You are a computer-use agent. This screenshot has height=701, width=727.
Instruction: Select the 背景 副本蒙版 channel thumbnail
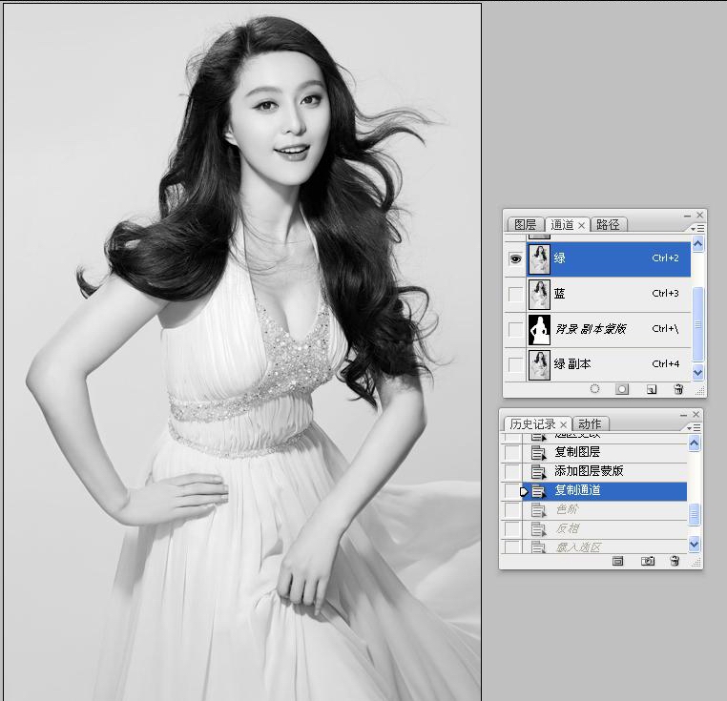coord(541,329)
